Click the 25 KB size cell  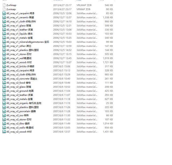pyautogui.click(x=109, y=103)
